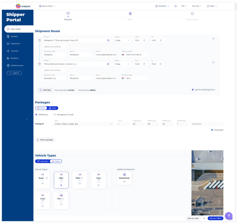The width and height of the screenshot is (239, 224).
Task: Toggle the Stackable checkbox
Action: click(x=212, y=130)
